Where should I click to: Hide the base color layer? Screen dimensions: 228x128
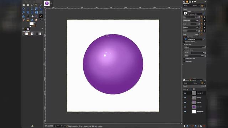tap(185, 107)
